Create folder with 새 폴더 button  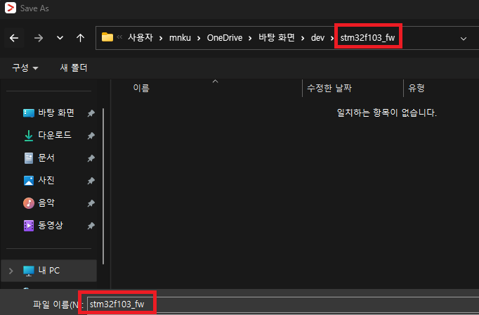coord(74,67)
